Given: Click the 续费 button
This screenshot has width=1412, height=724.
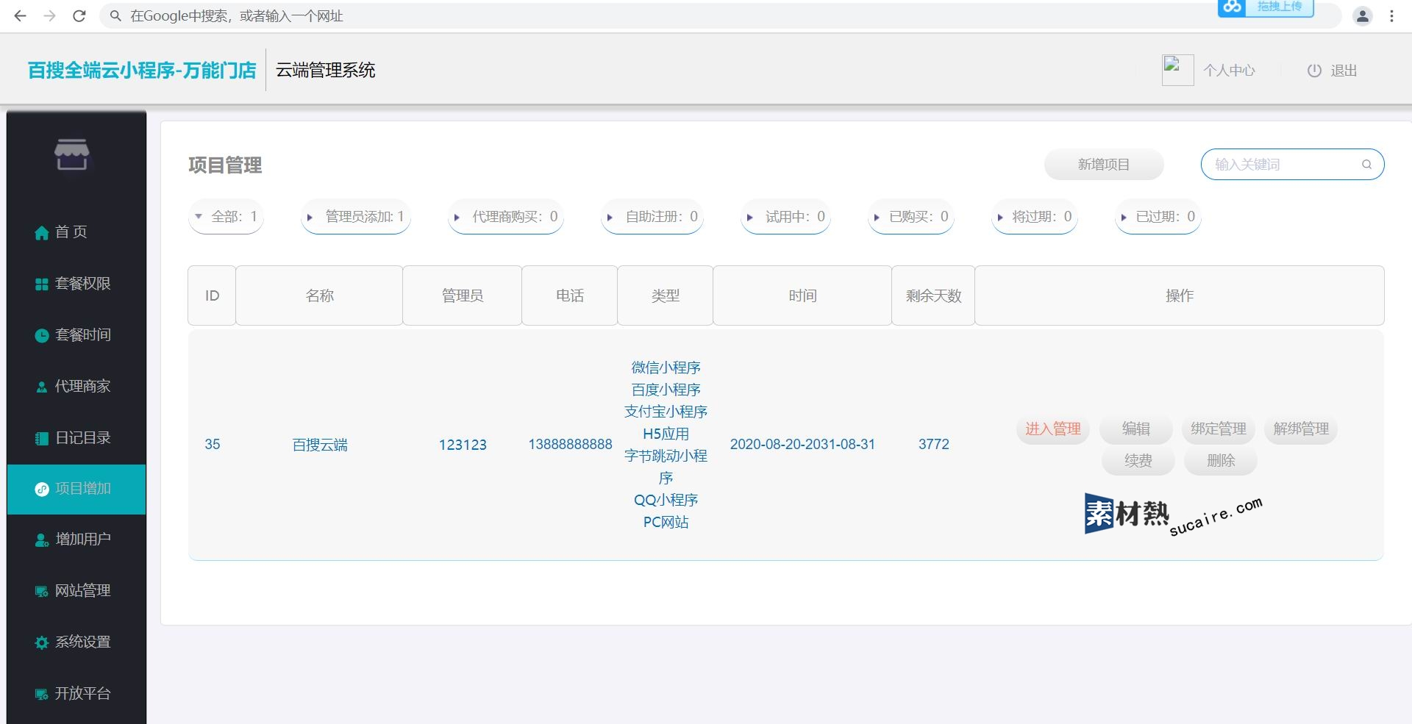Looking at the screenshot, I should pos(1138,461).
